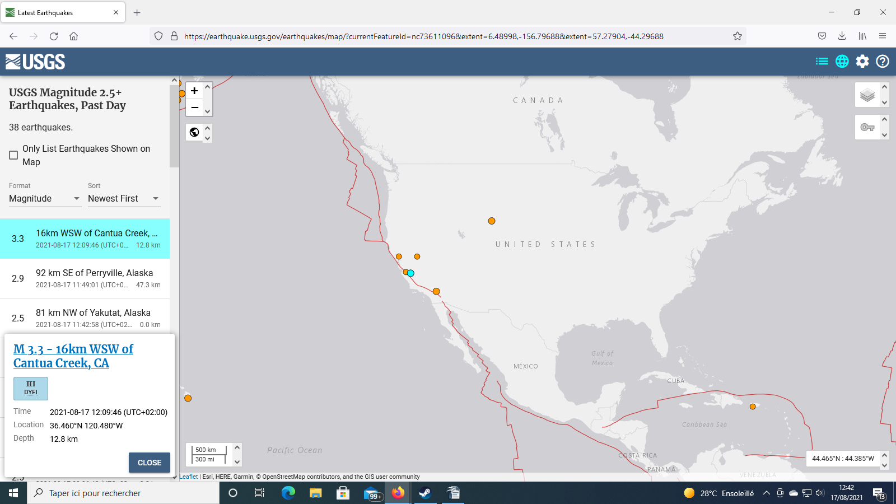Click the zoom-to-world globe control
This screenshot has height=504, width=896.
194,132
